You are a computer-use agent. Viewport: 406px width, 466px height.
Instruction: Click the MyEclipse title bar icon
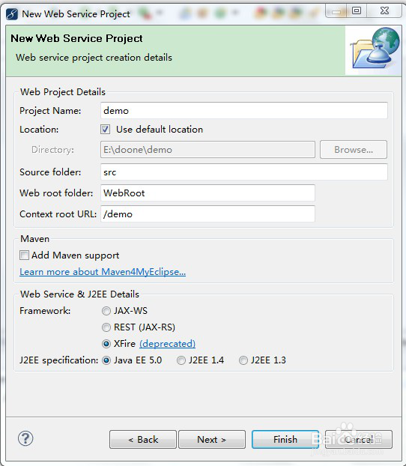tap(12, 14)
